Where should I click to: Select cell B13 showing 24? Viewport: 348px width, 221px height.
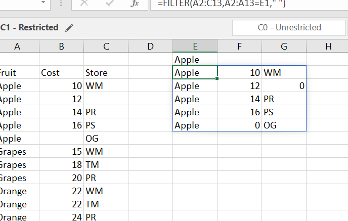point(62,215)
